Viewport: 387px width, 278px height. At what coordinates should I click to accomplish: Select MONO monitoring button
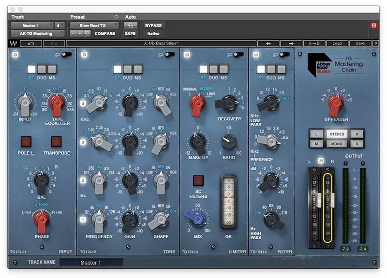coord(336,144)
